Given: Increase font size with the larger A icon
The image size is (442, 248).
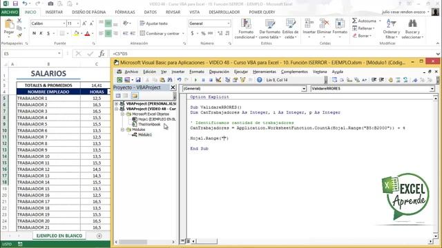Looking at the screenshot, I should 84,23.
